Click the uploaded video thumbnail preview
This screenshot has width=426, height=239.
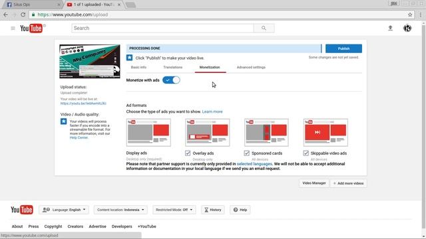coord(90,62)
